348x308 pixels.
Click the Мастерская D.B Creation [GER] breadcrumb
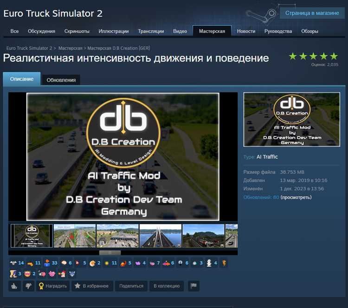118,48
